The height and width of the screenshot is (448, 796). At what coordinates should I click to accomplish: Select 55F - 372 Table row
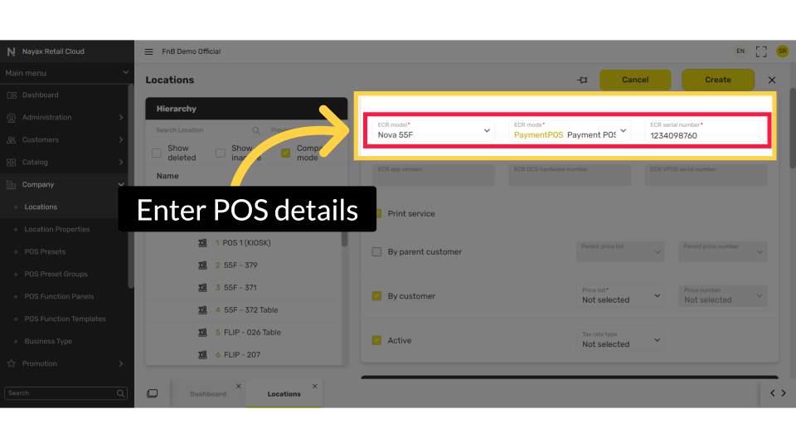[244, 309]
